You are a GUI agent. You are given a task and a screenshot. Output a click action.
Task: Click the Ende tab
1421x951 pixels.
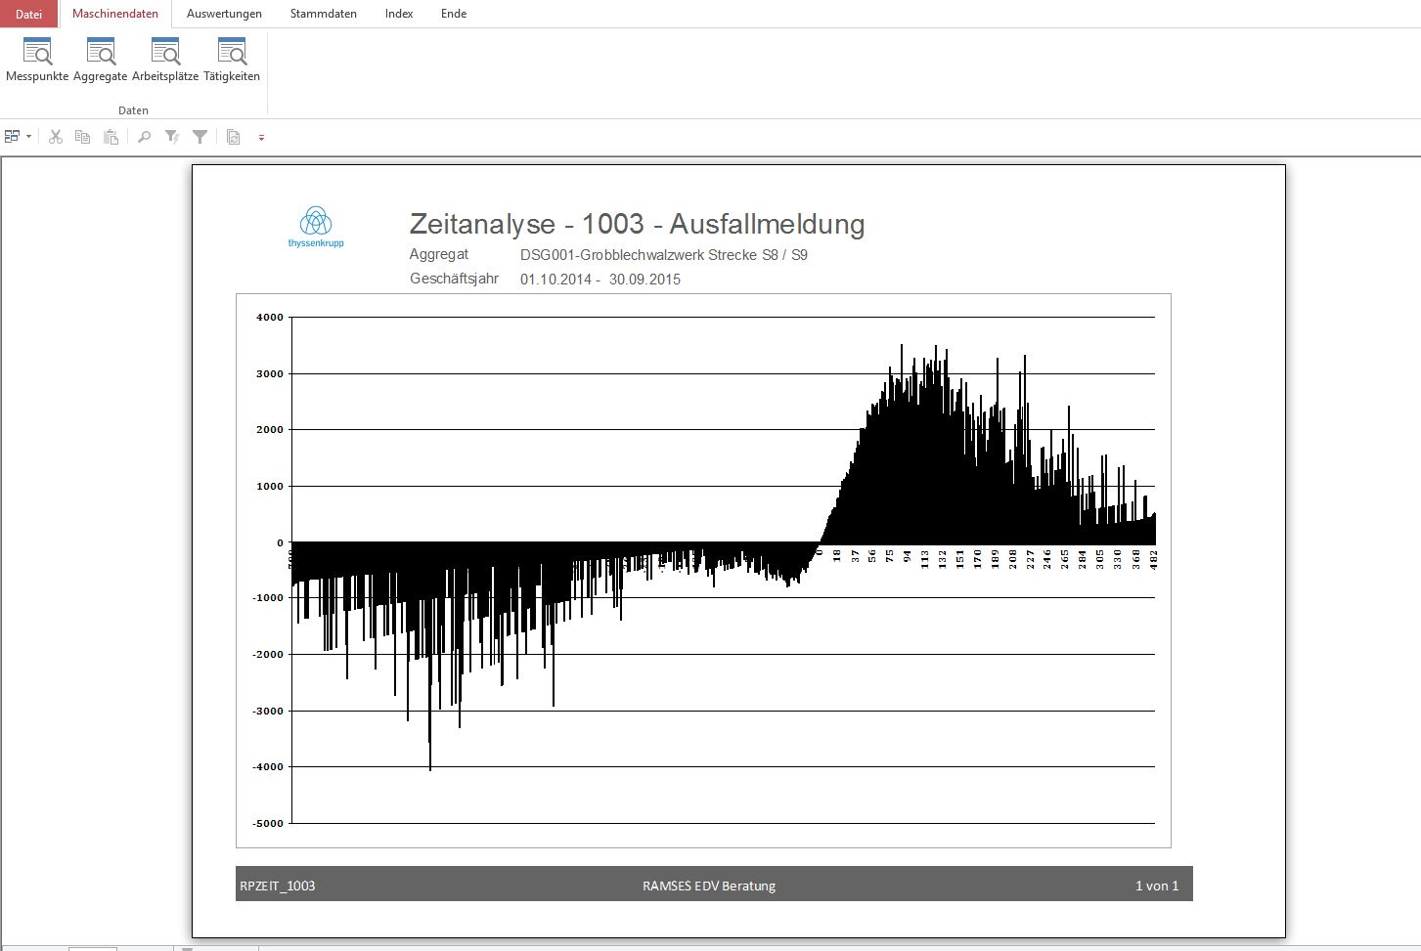click(x=454, y=14)
